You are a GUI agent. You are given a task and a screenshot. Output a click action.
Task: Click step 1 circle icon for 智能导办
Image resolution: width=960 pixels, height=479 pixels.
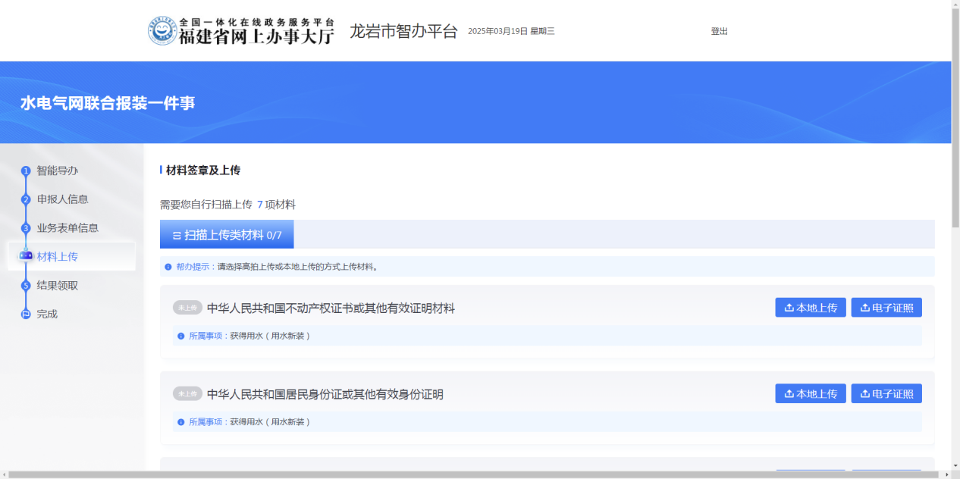point(26,171)
